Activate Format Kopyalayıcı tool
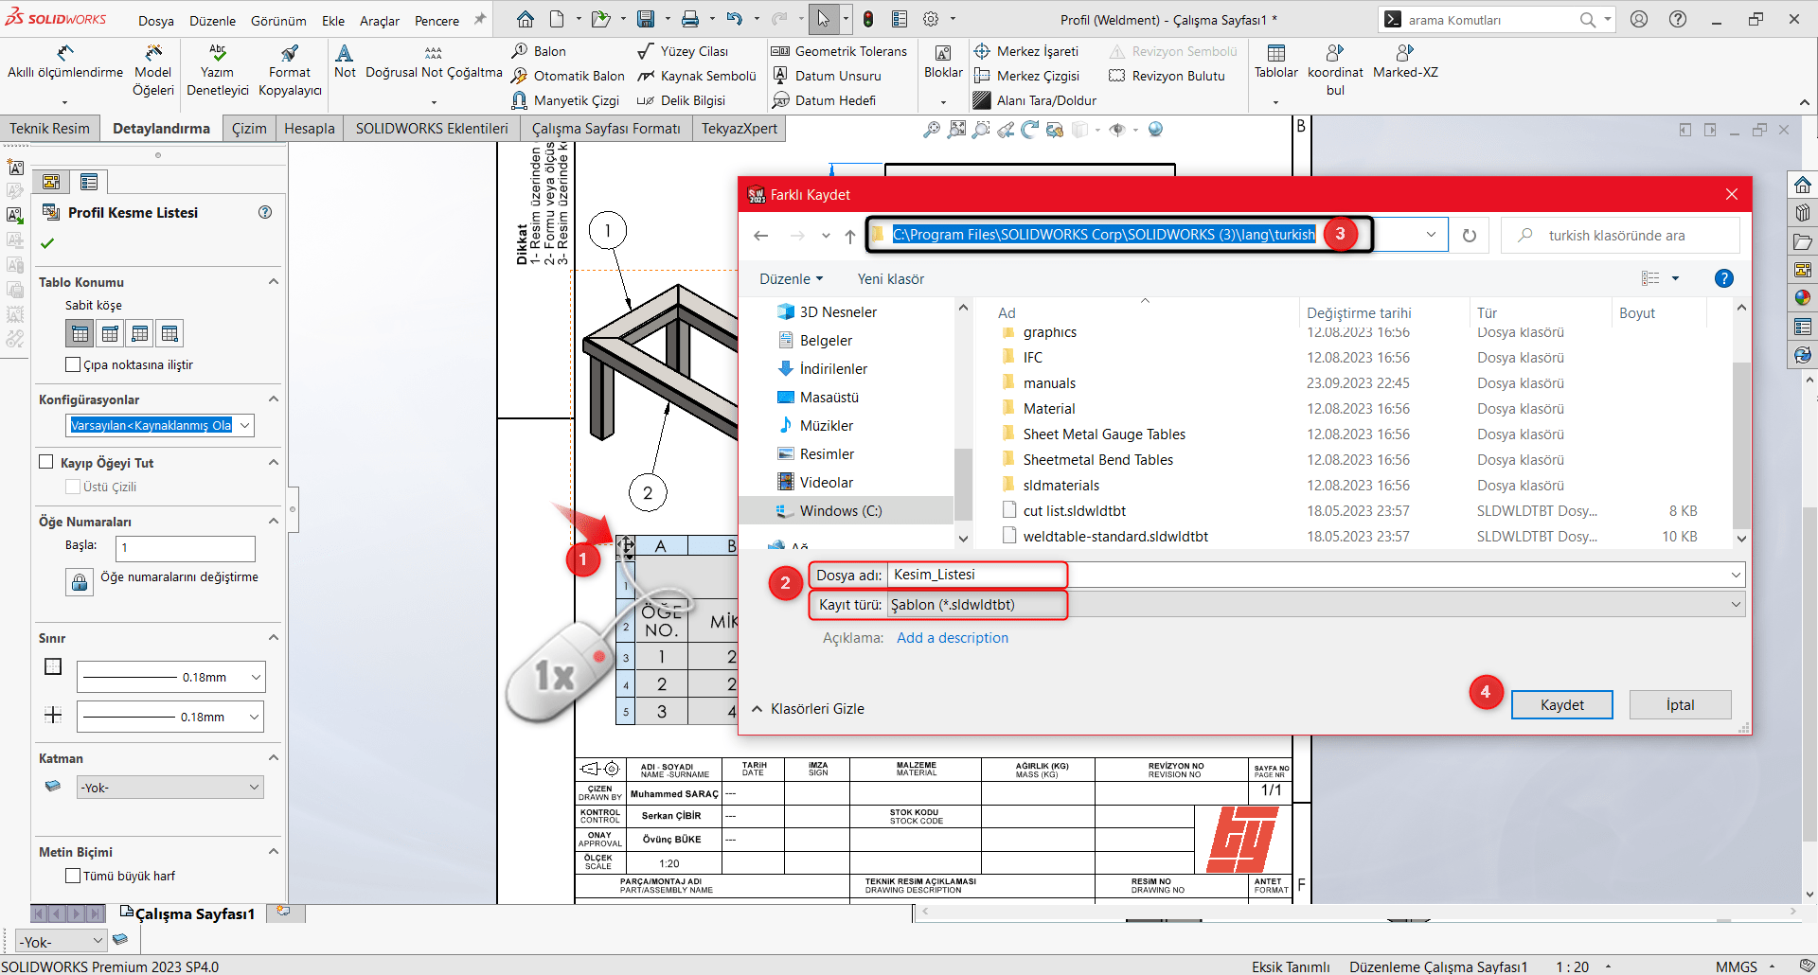Viewport: 1818px width, 975px height. (290, 71)
